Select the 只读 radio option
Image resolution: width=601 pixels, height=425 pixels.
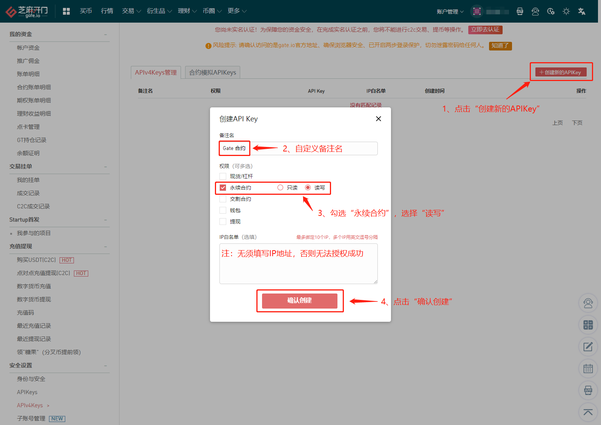coord(280,188)
